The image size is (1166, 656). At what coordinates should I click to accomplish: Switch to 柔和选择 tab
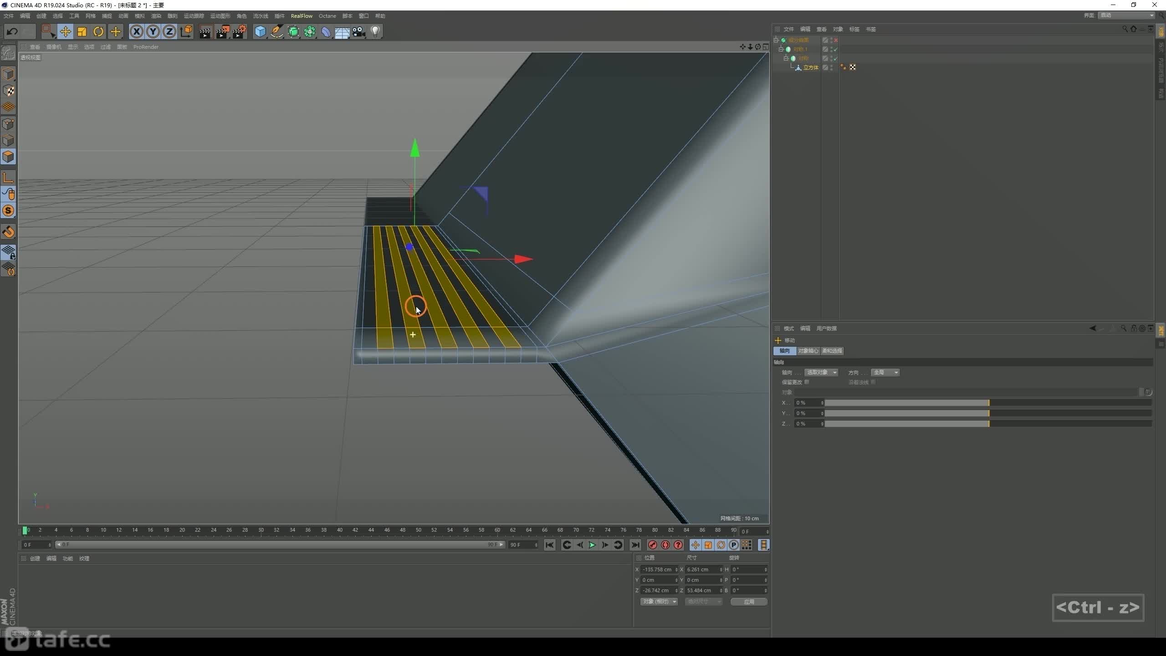tap(832, 351)
